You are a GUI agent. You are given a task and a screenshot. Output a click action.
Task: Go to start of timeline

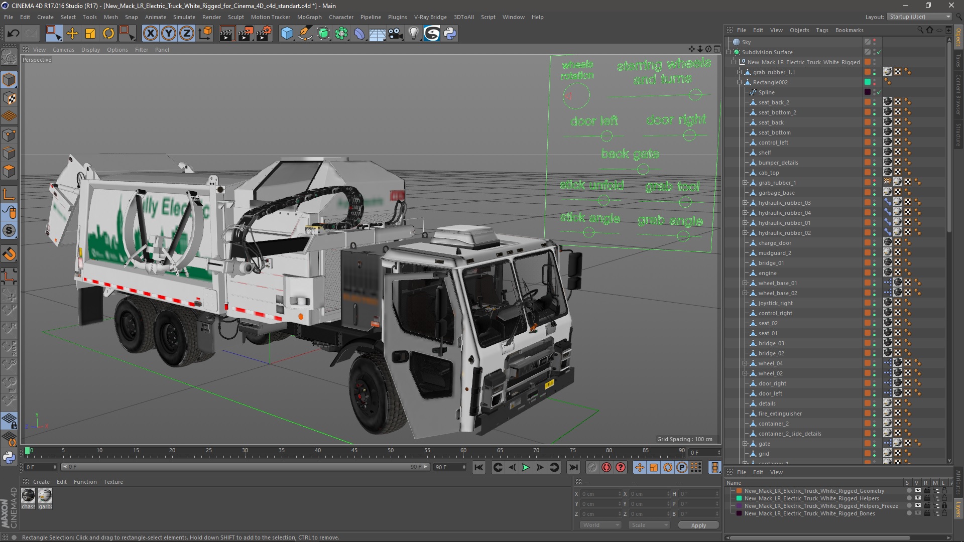(x=479, y=467)
